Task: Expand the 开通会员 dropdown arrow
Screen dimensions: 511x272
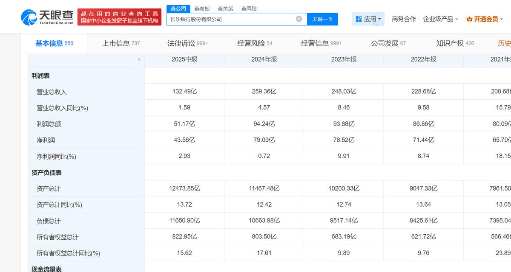Action: point(502,19)
